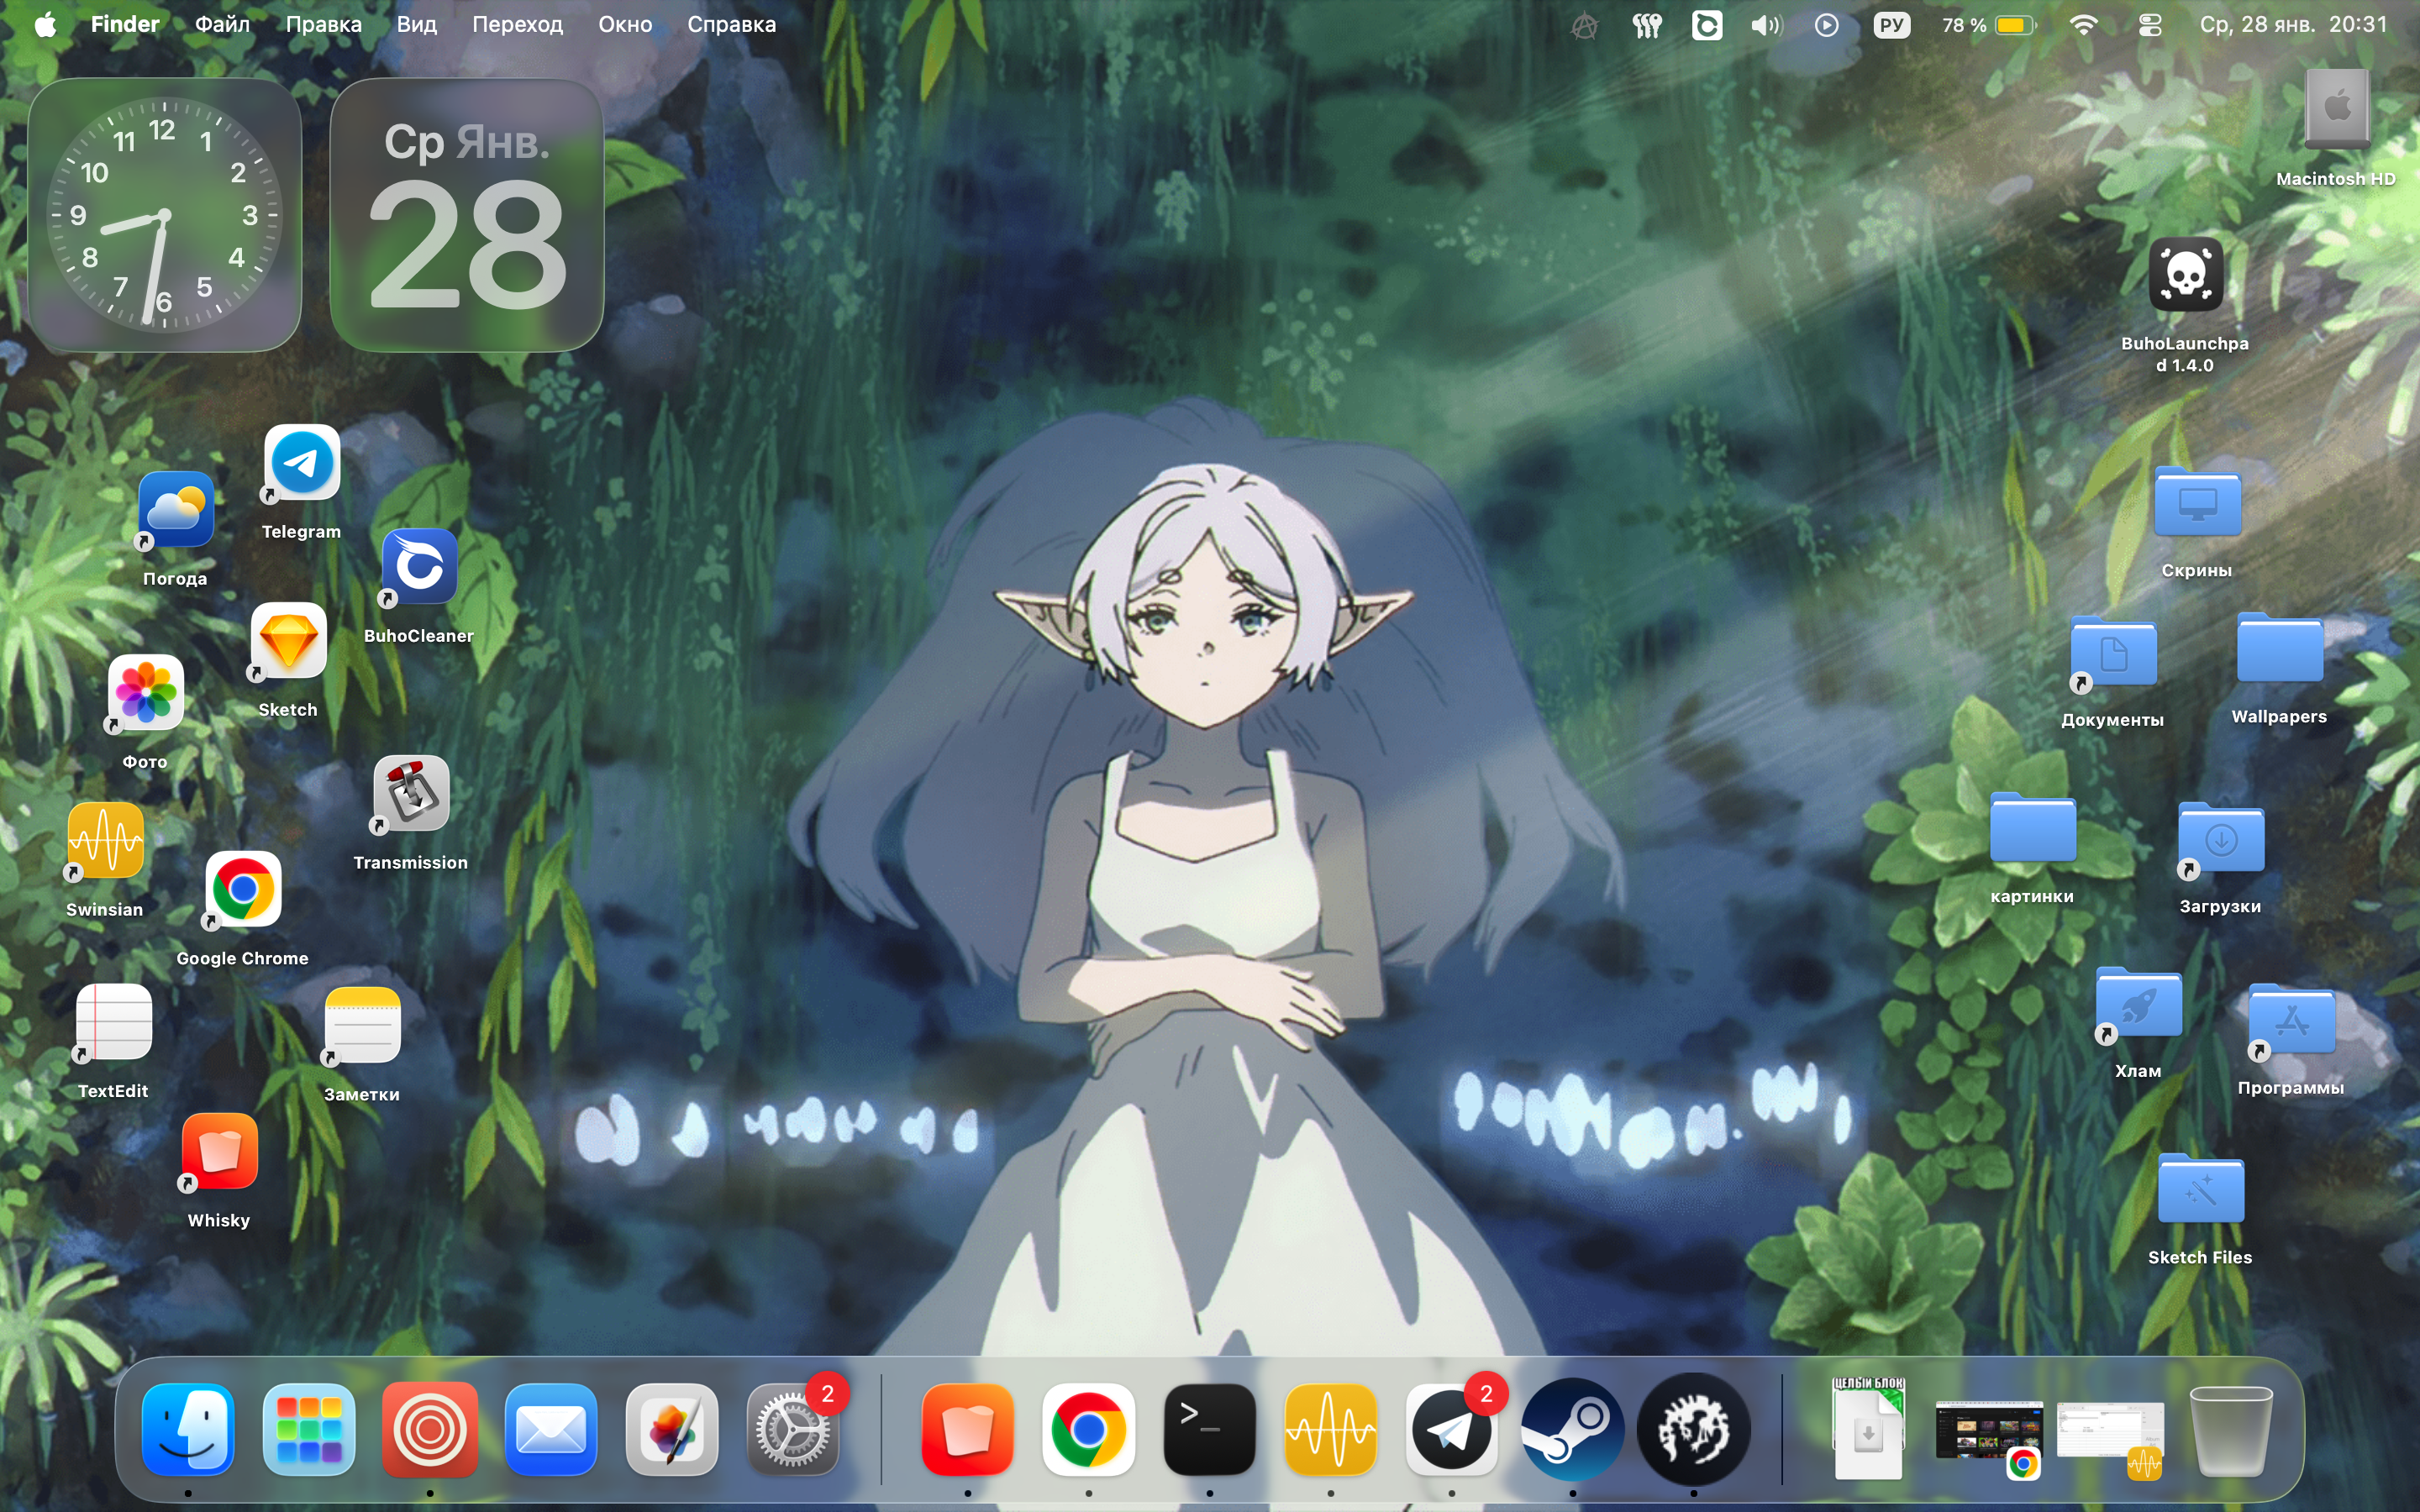Open Launchpad apps grid in Dock
This screenshot has height=1512, width=2420.
click(309, 1430)
